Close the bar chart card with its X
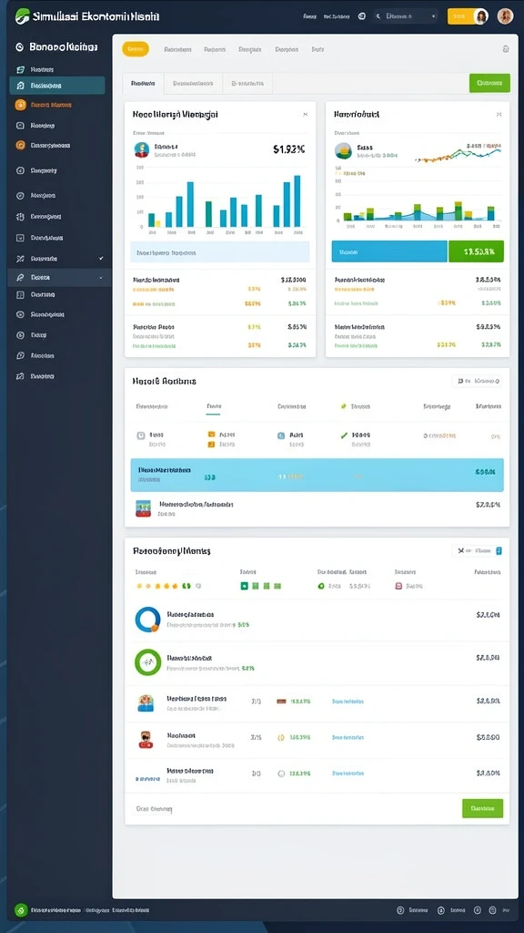524x933 pixels. click(x=306, y=114)
